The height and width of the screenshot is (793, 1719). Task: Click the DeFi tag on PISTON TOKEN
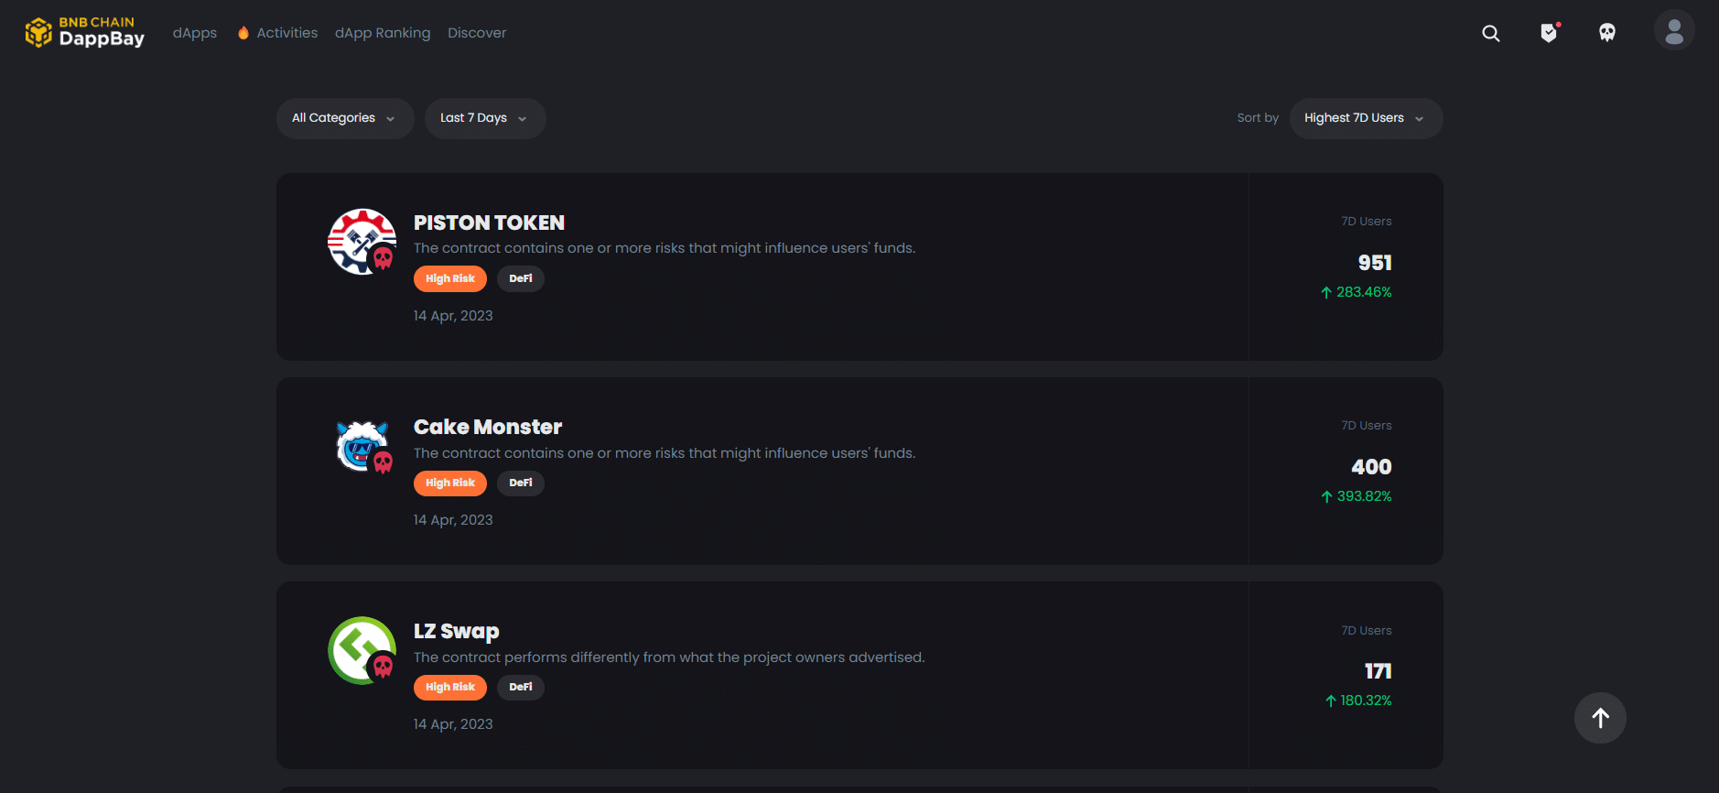tap(521, 278)
